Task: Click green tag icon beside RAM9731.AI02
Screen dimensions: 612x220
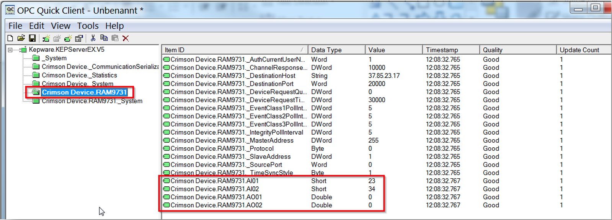Action: coord(166,189)
